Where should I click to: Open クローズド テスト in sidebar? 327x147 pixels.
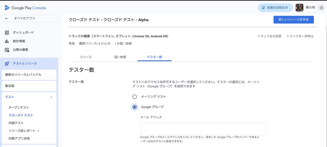click(21, 115)
